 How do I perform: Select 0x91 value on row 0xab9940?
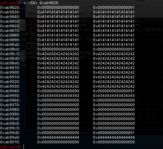click(114, 91)
